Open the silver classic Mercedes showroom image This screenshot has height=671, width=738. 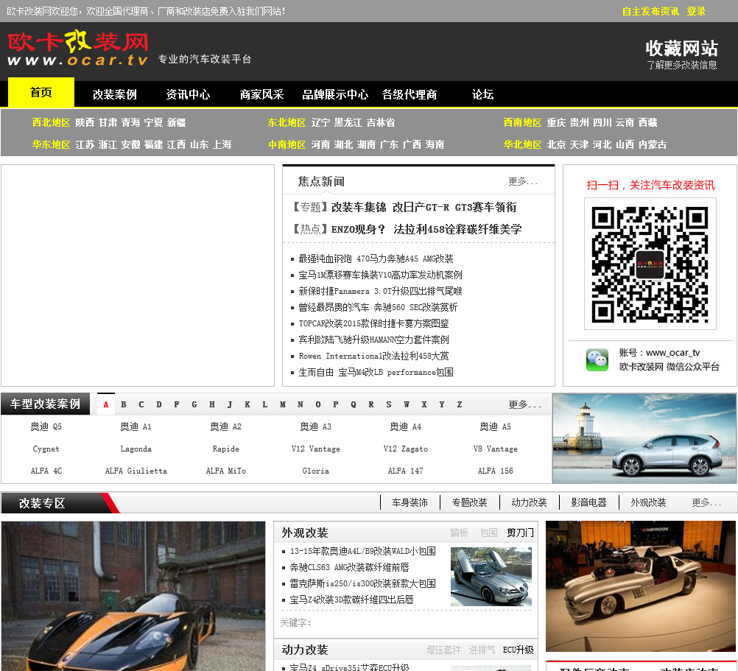click(x=640, y=586)
